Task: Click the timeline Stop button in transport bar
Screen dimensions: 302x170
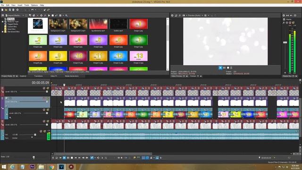Action: click(72, 158)
